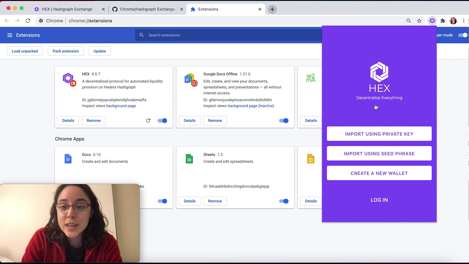Screen dimensions: 469x264
Task: Go back to previous page
Action: tap(7, 21)
